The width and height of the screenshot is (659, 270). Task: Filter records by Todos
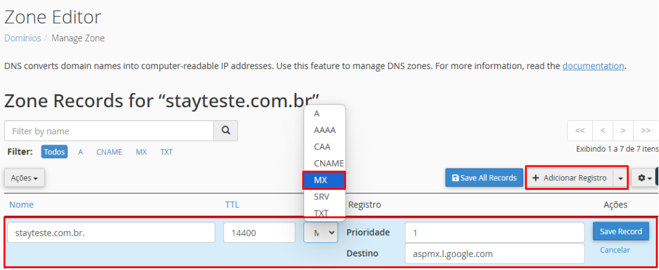55,152
